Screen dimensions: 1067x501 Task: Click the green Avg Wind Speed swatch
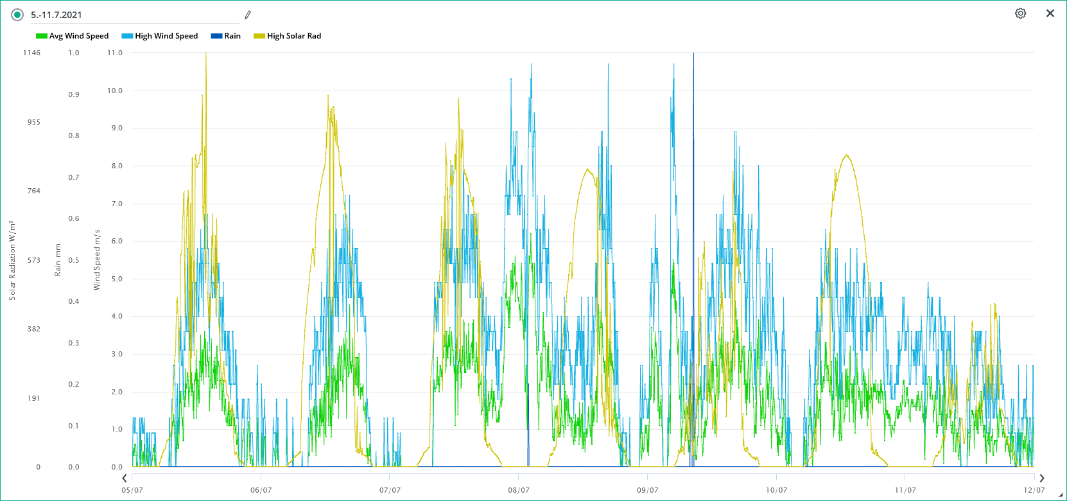(x=42, y=36)
